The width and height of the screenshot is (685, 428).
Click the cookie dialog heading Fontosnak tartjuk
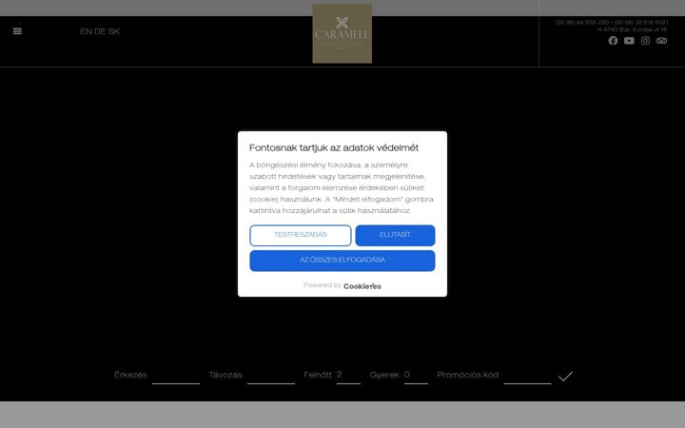click(x=334, y=148)
